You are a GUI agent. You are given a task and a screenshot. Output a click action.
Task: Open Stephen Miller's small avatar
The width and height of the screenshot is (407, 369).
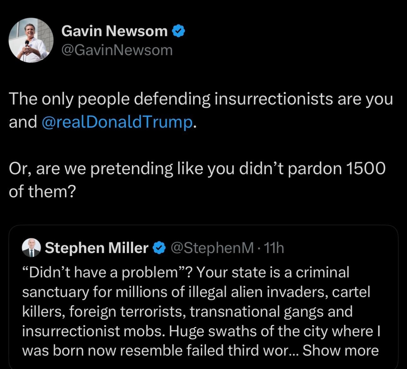tap(31, 248)
